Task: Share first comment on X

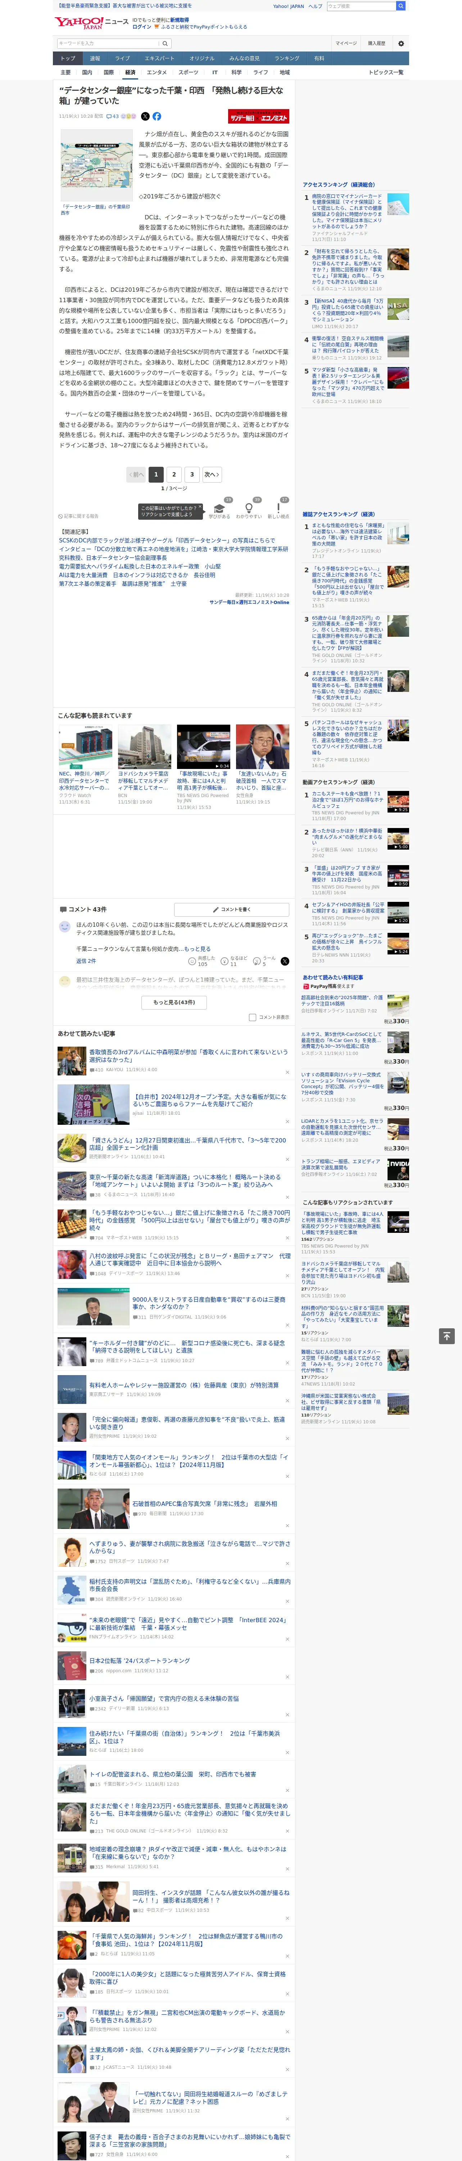Action: point(284,961)
